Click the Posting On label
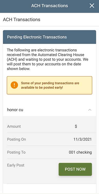The image size is (99, 194). (x=17, y=139)
